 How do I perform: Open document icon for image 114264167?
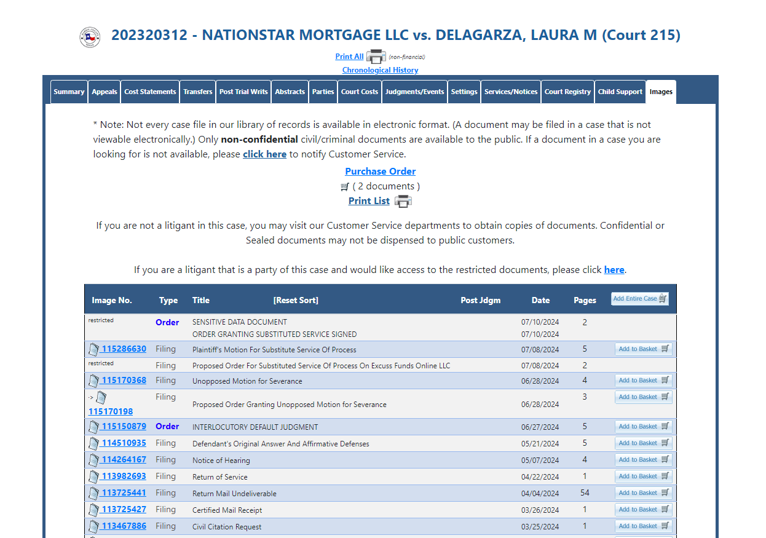[93, 460]
